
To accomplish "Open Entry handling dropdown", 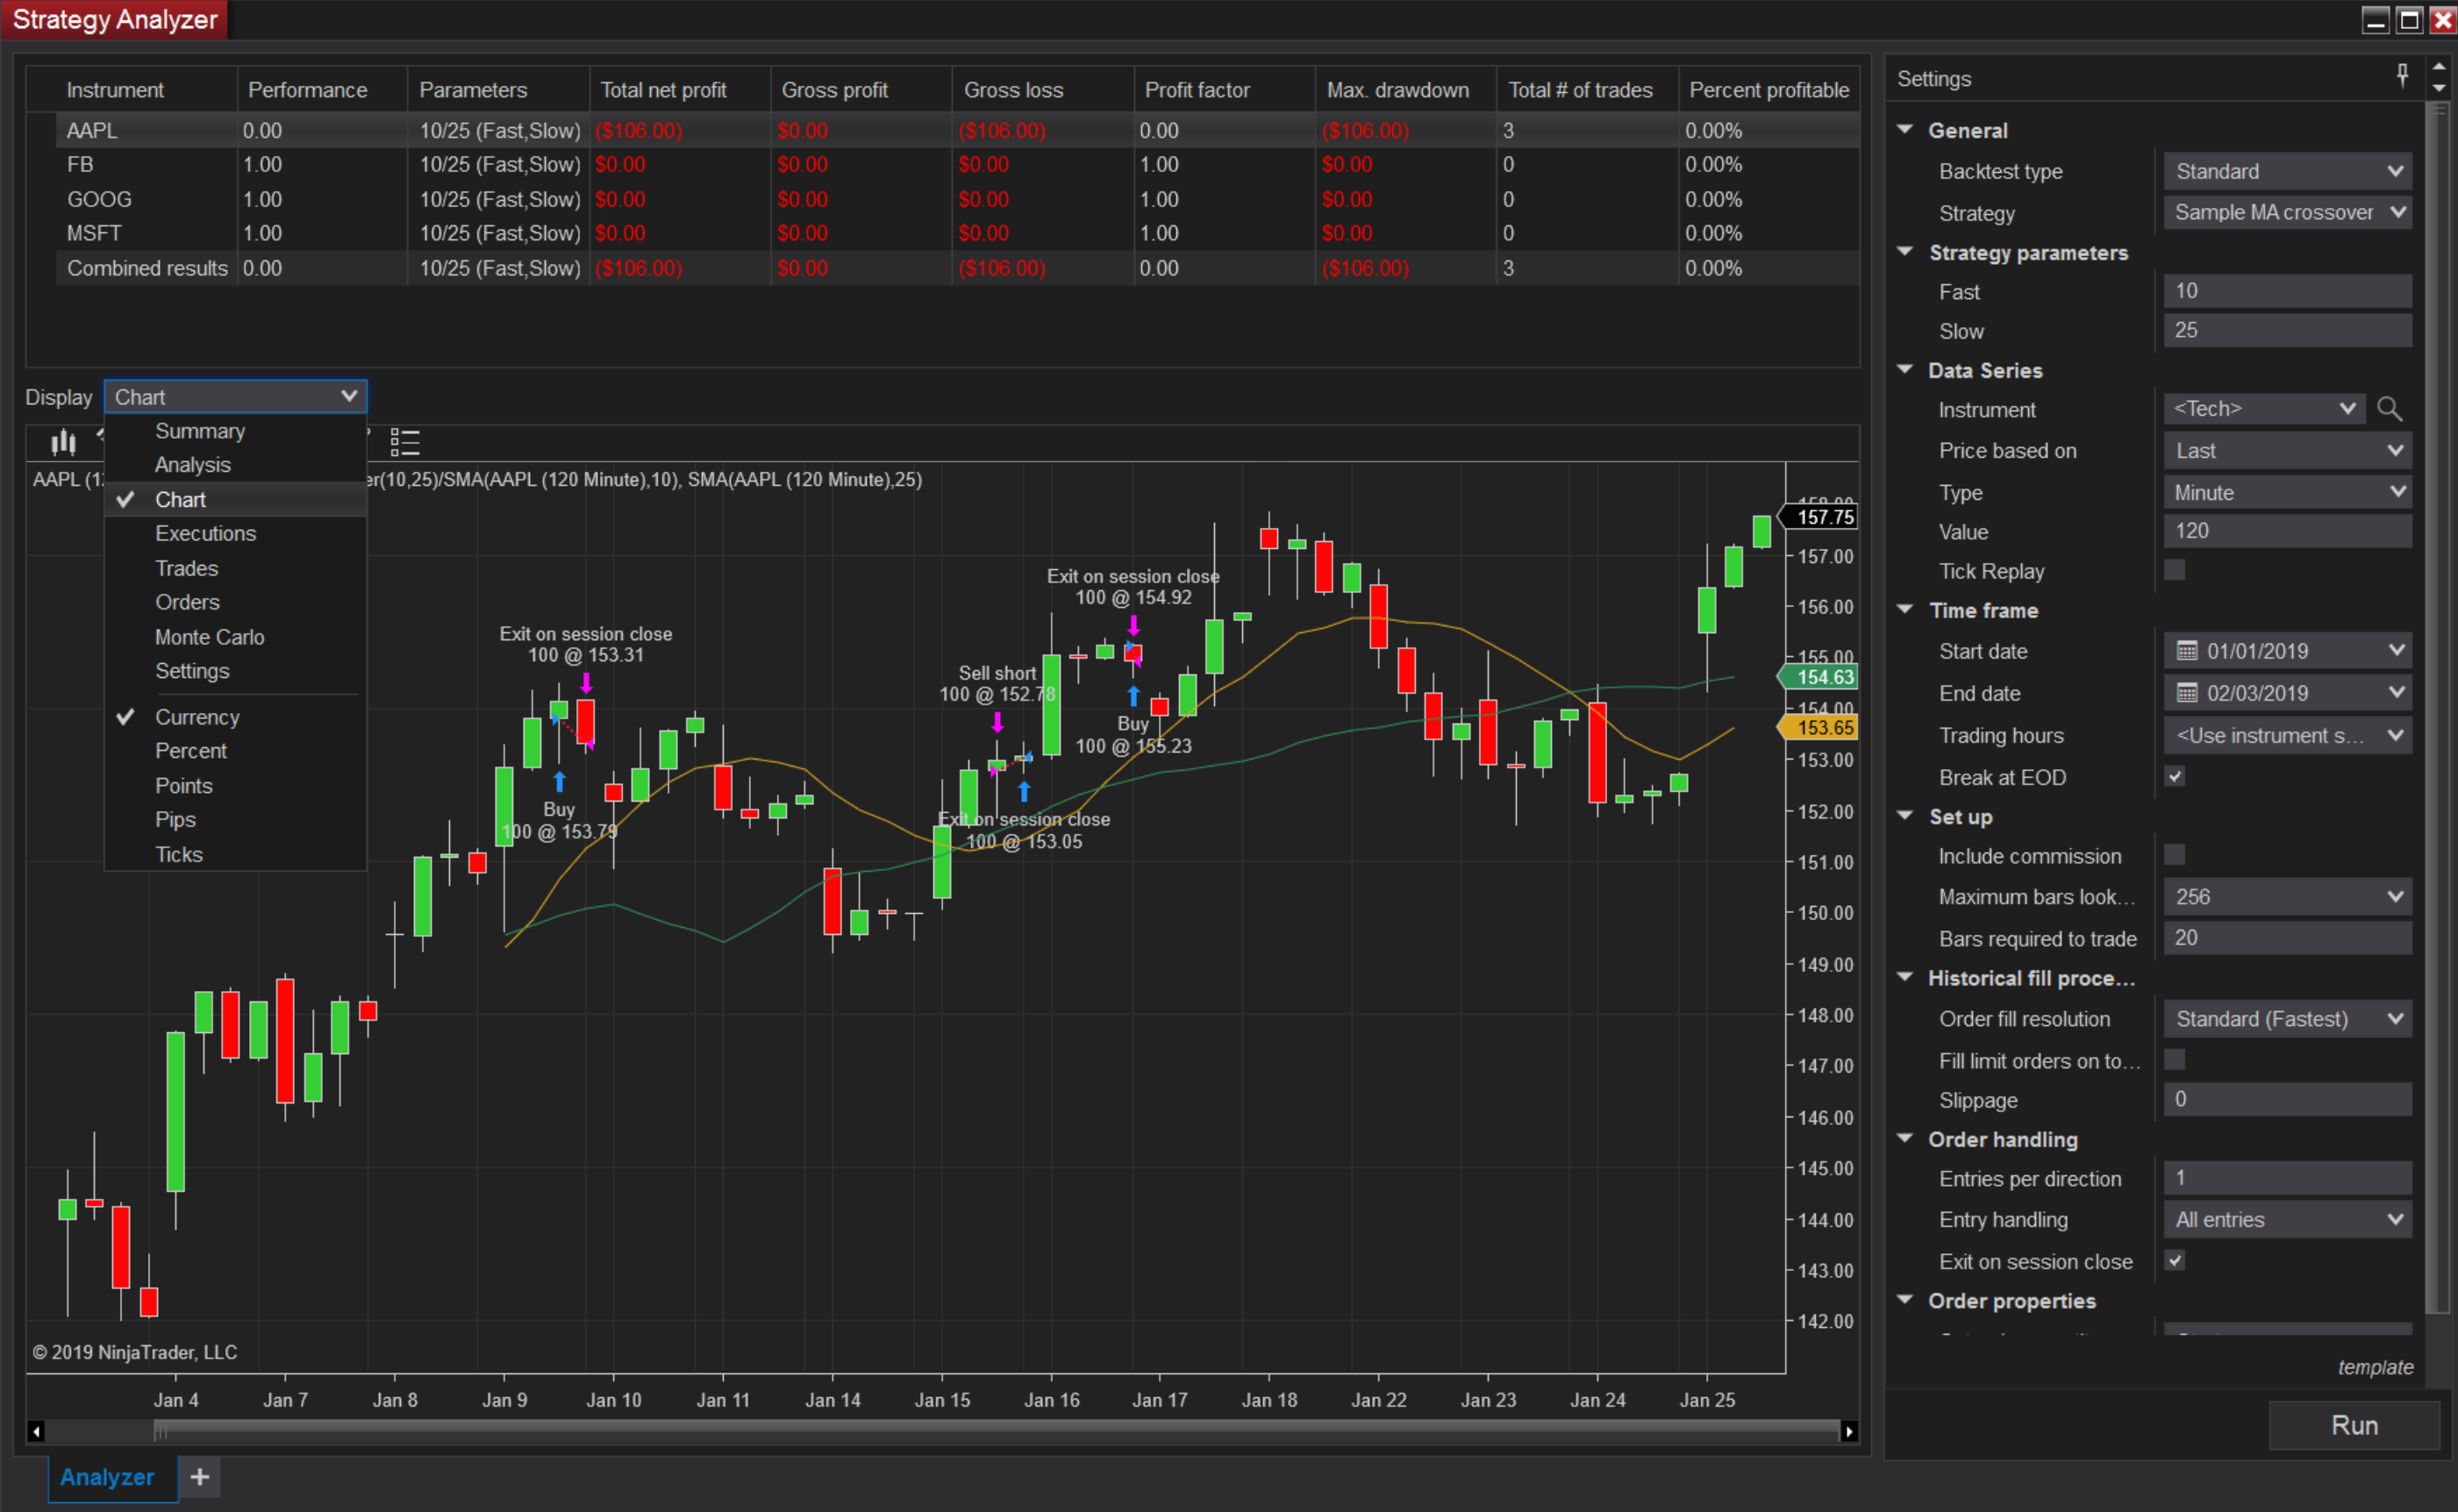I will 2287,1220.
